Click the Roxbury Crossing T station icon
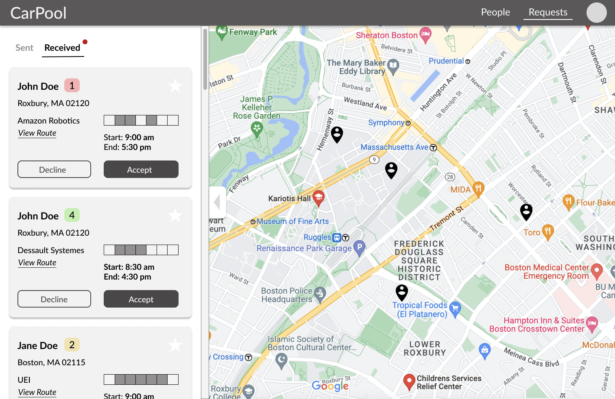615x399 pixels. [x=249, y=358]
